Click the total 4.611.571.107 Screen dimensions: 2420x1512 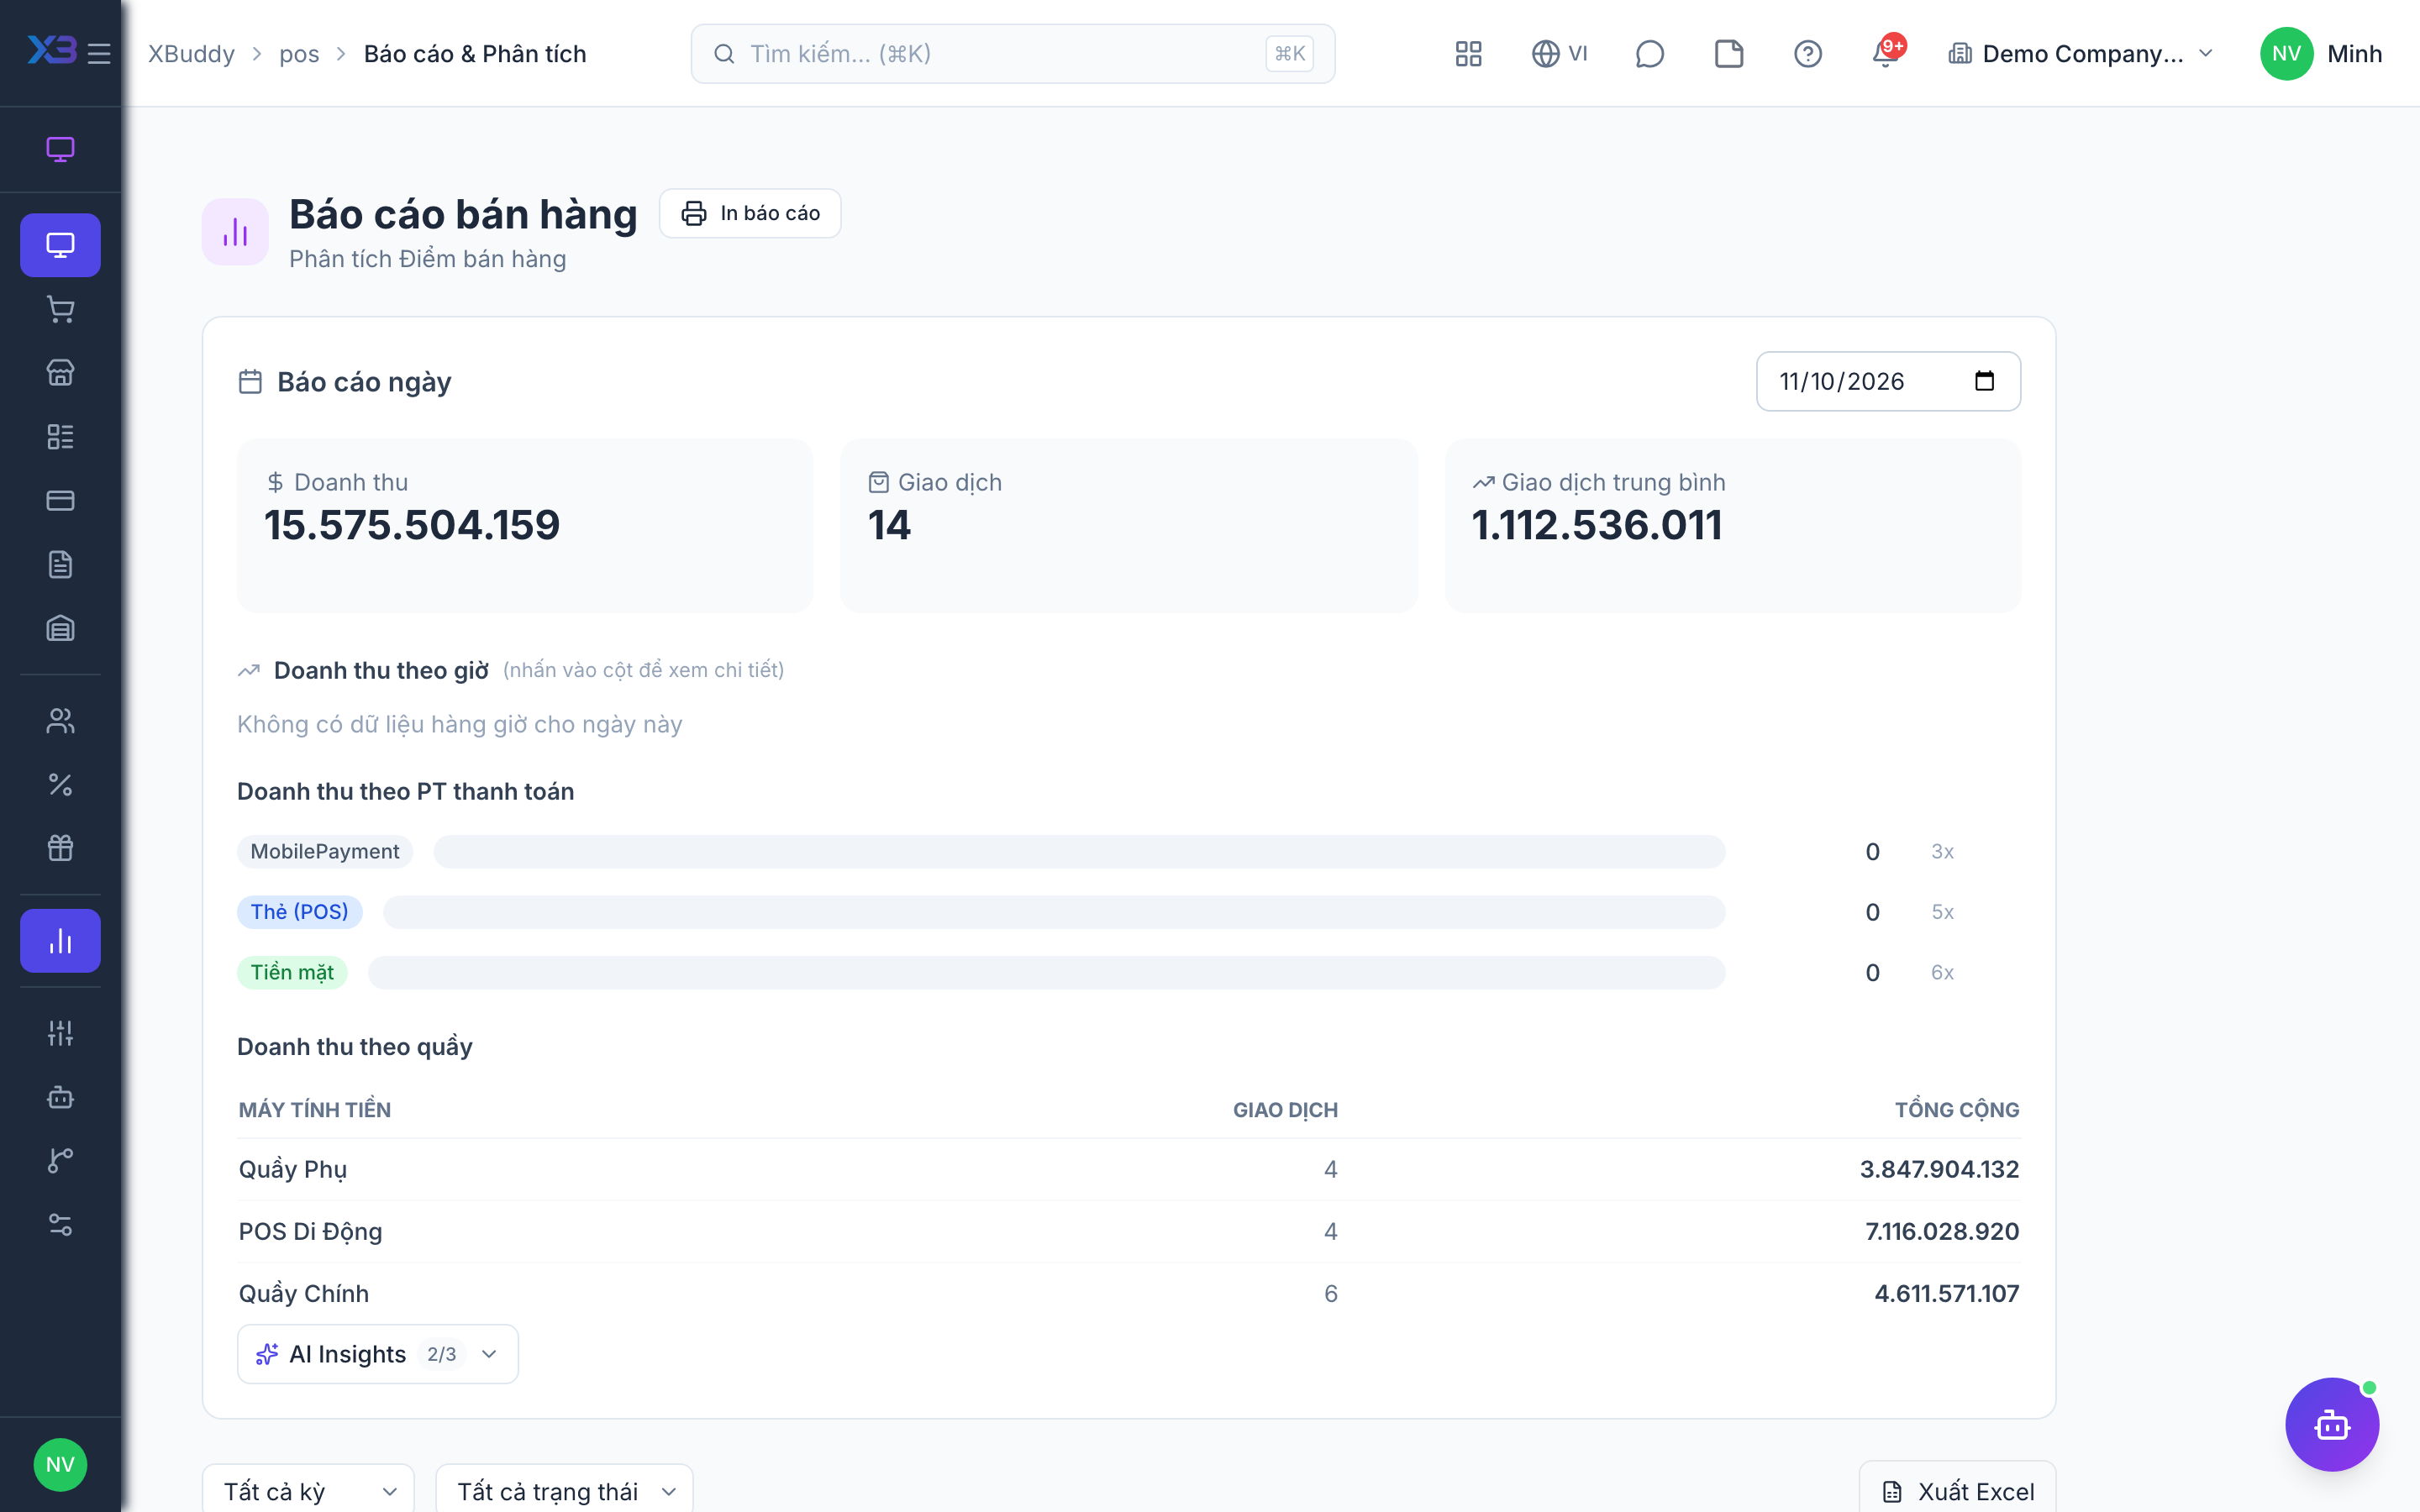[1946, 1293]
